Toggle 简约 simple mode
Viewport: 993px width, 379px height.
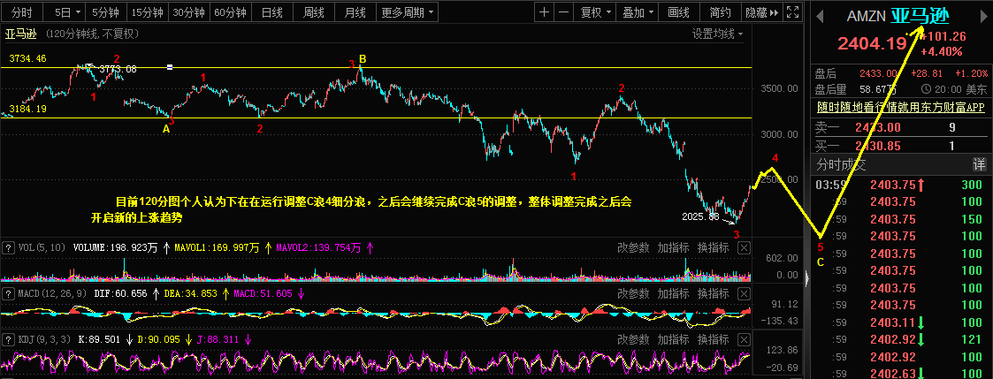721,11
